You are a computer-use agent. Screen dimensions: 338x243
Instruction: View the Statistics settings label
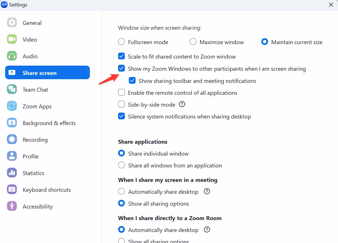click(33, 173)
